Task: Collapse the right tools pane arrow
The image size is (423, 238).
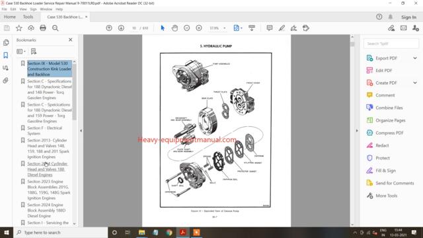Action: pos(357,131)
